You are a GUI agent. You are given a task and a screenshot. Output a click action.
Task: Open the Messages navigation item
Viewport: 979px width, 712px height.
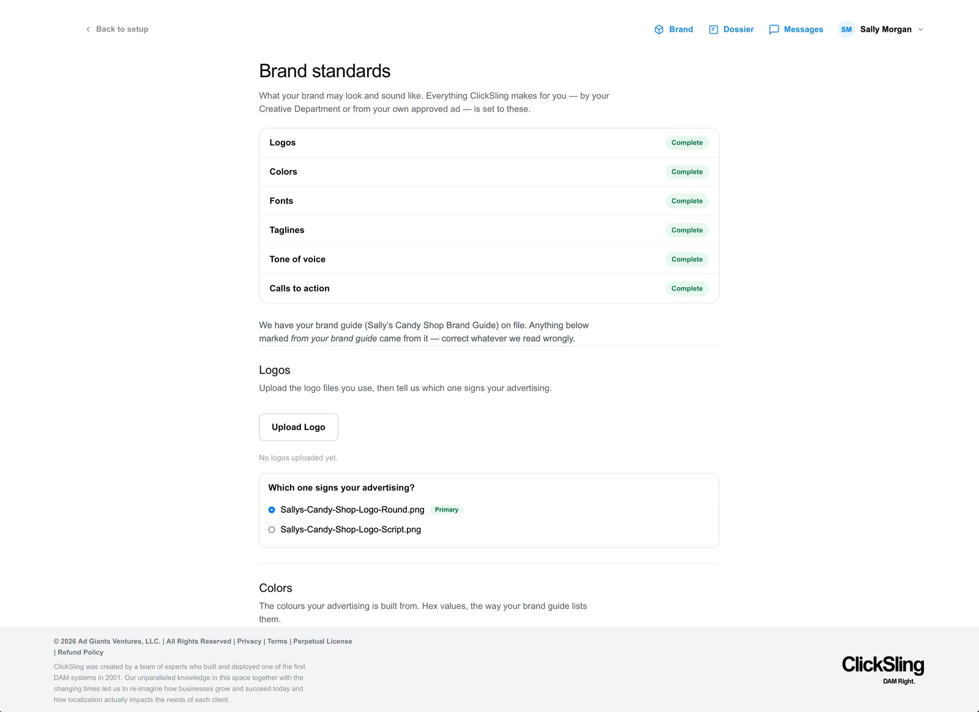tap(796, 29)
